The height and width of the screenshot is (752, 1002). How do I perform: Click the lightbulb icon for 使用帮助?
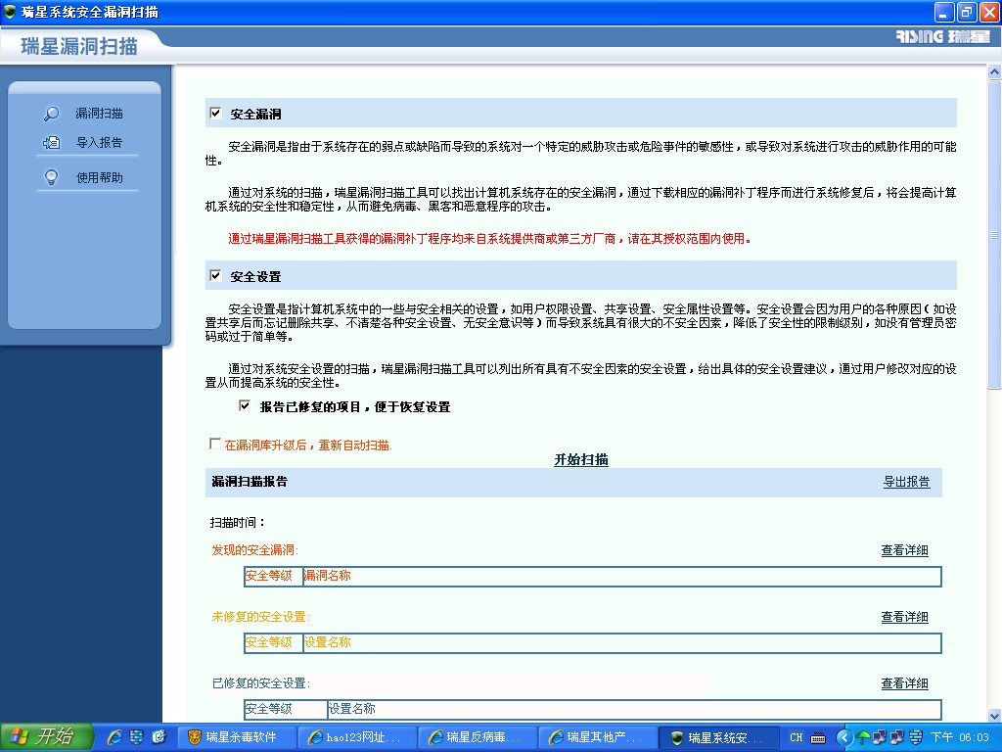click(x=52, y=177)
